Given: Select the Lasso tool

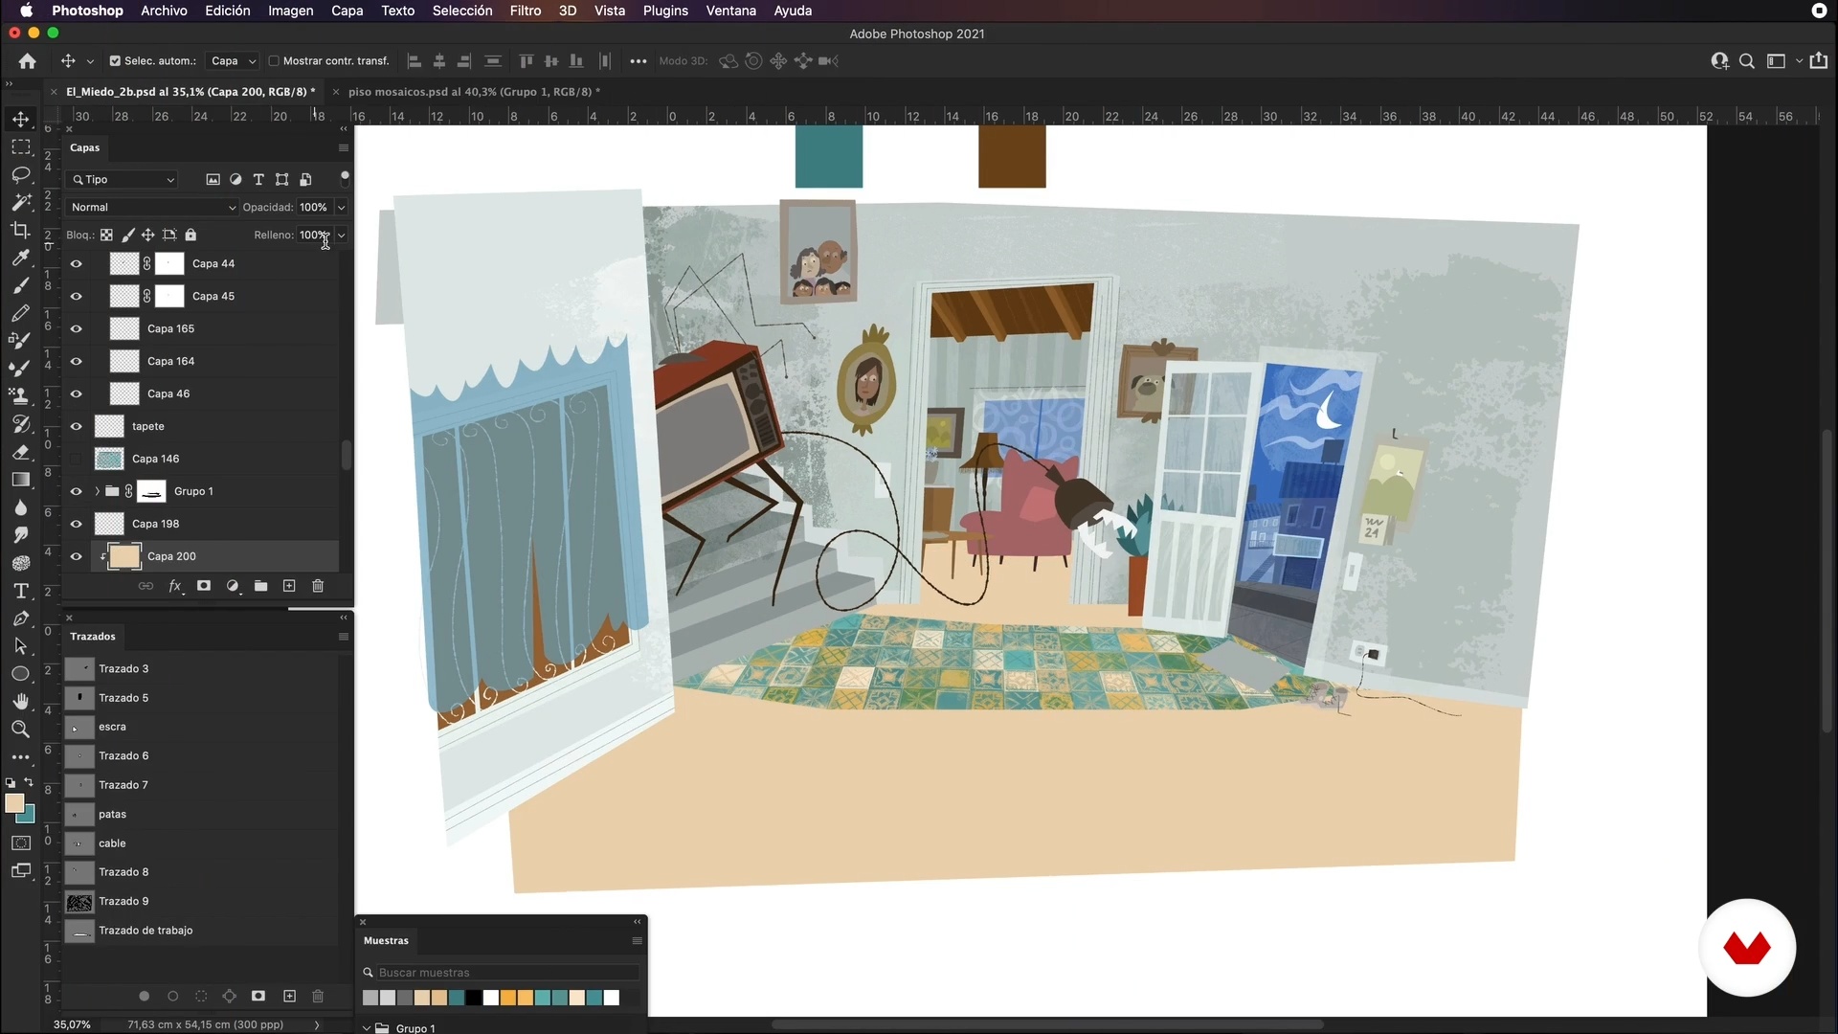Looking at the screenshot, I should coord(20,175).
